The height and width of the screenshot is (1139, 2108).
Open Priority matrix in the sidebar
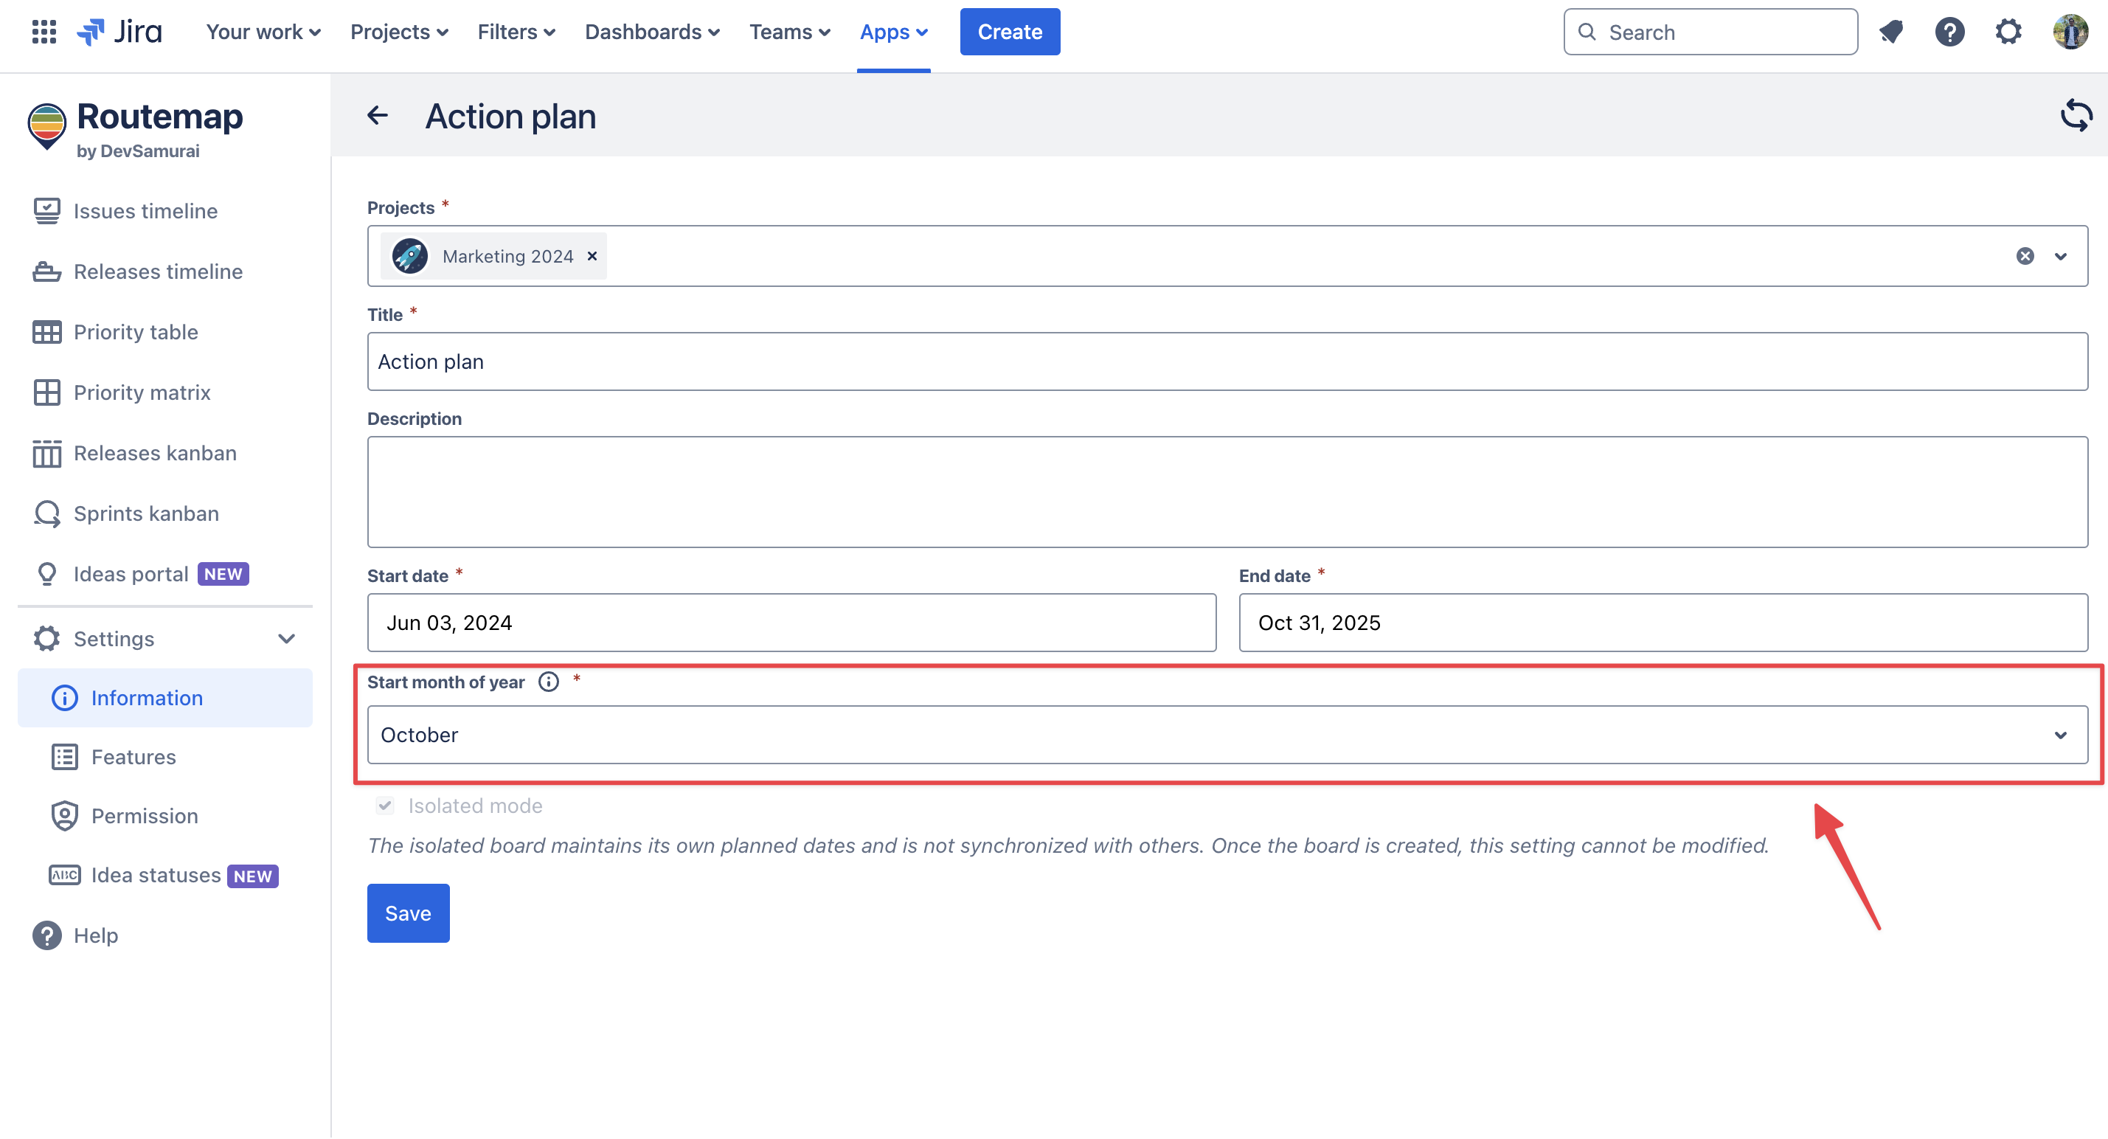[x=142, y=392]
